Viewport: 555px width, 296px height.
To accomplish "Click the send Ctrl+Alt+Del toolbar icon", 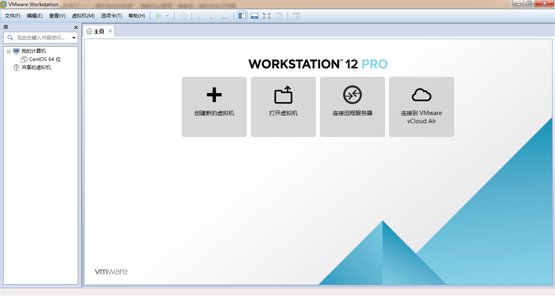I will (183, 16).
